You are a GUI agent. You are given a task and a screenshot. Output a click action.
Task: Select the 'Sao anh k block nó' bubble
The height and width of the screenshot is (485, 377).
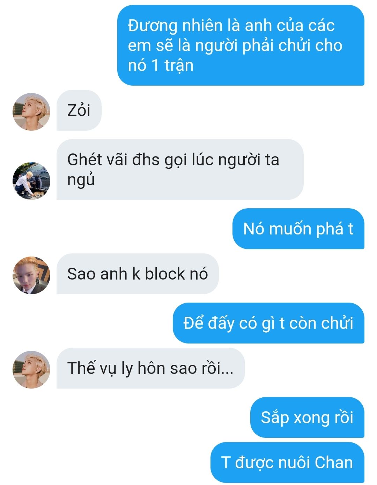tap(138, 274)
